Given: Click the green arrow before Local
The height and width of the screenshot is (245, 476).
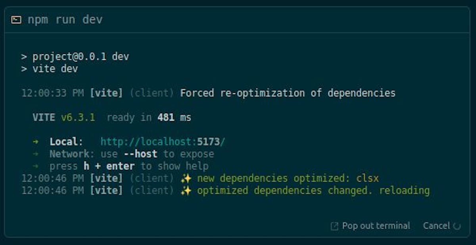Looking at the screenshot, I should tap(36, 142).
